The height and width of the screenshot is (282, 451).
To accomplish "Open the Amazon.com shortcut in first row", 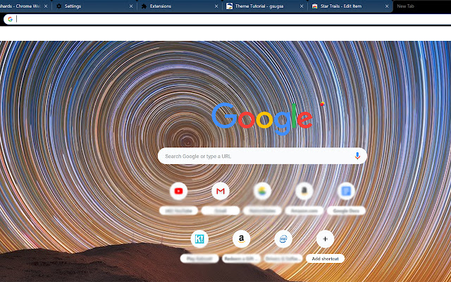I will [304, 191].
